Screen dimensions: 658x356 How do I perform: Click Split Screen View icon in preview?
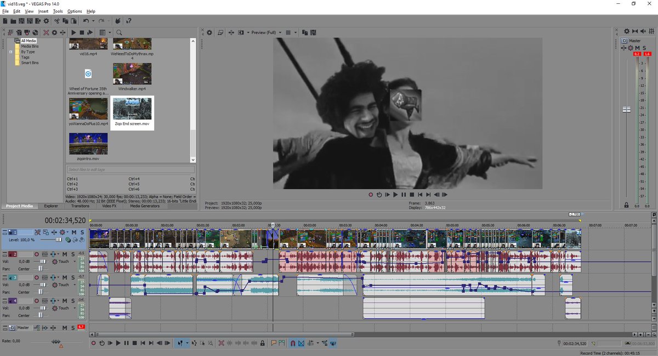241,32
